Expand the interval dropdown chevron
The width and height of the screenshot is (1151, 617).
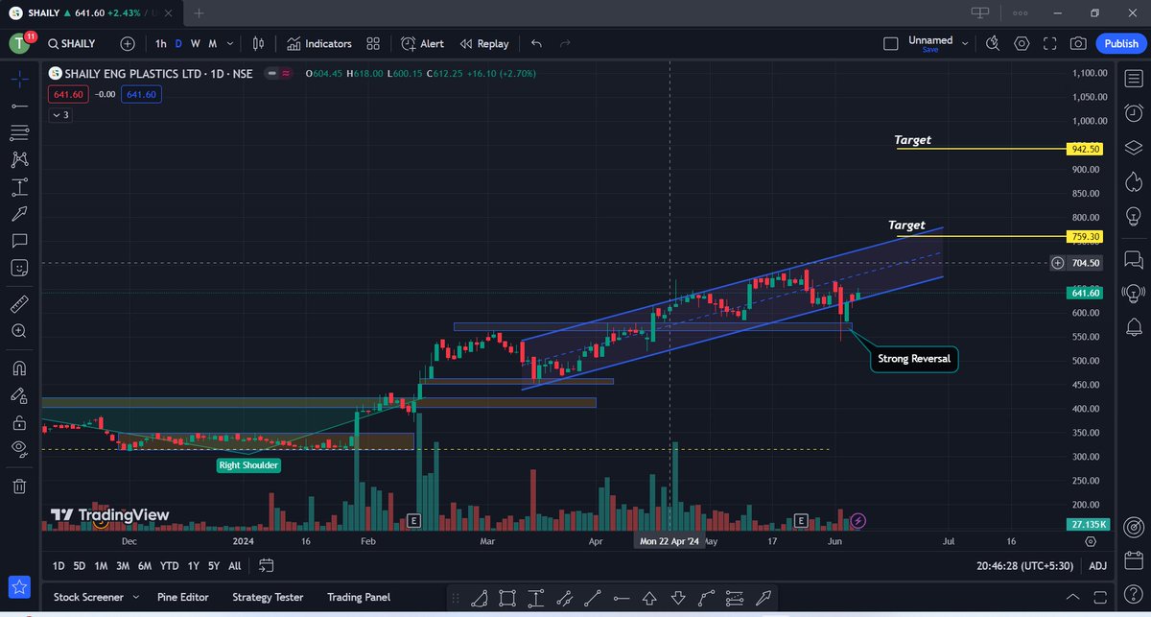[x=231, y=43]
